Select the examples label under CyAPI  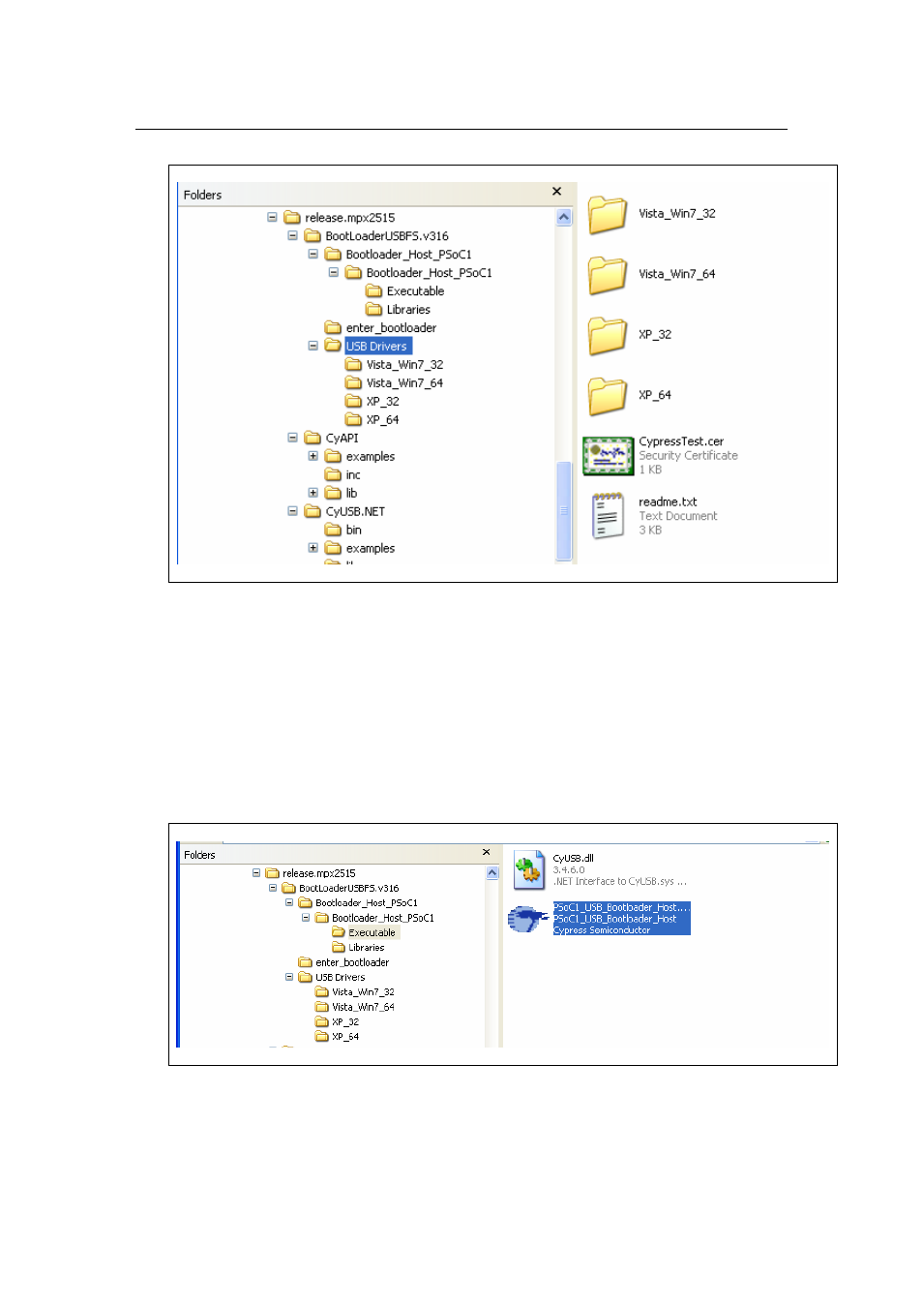(371, 457)
